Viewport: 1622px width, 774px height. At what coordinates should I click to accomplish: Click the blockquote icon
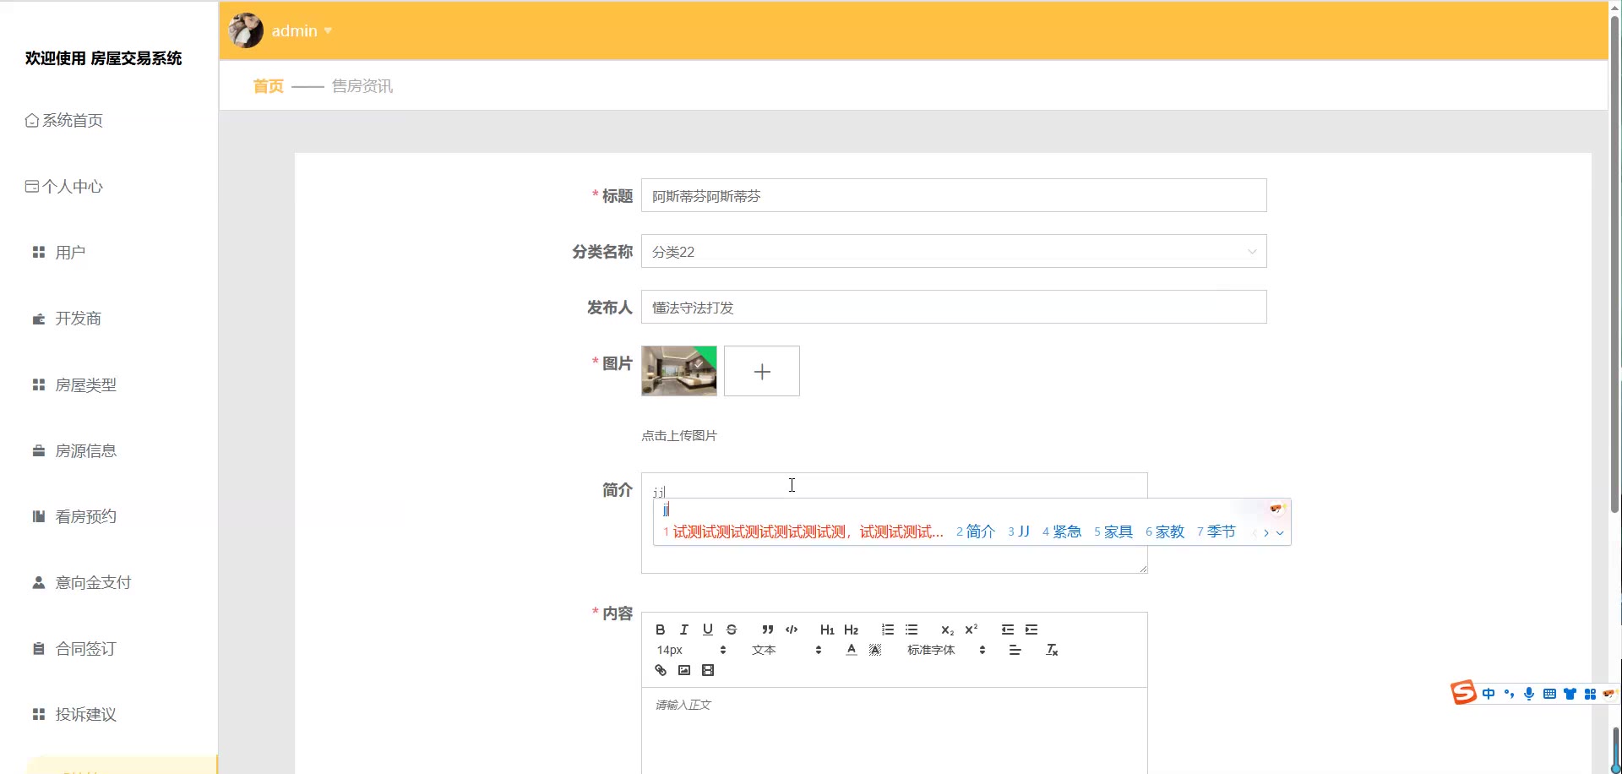click(x=767, y=630)
